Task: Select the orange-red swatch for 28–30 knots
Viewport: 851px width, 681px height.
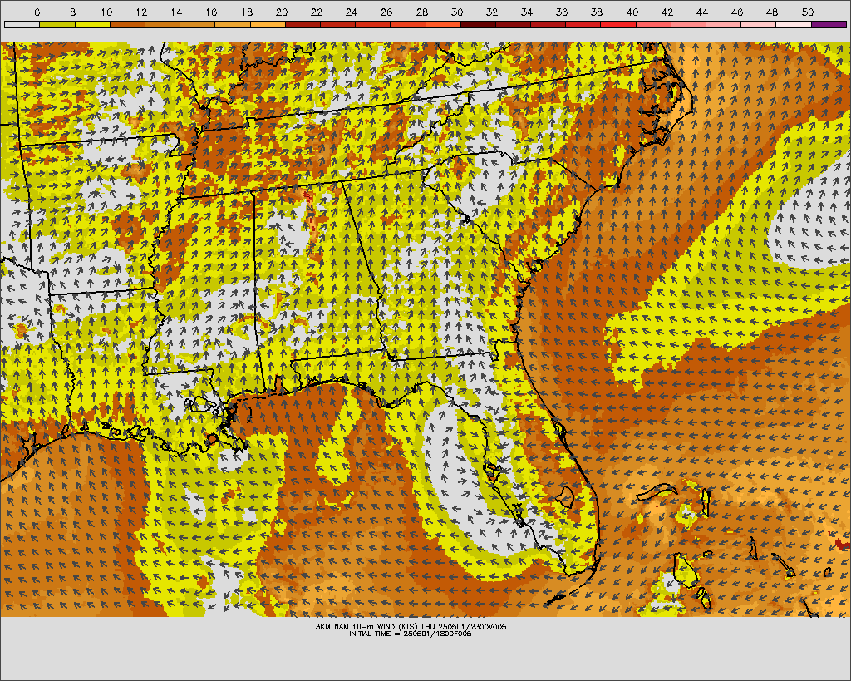Action: click(x=444, y=24)
